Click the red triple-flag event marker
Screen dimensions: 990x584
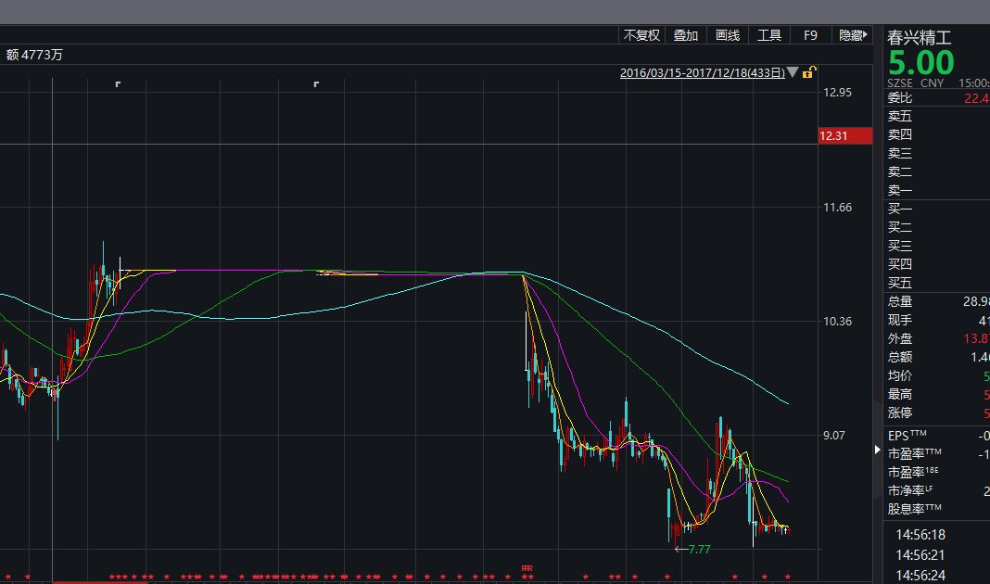pos(527,568)
